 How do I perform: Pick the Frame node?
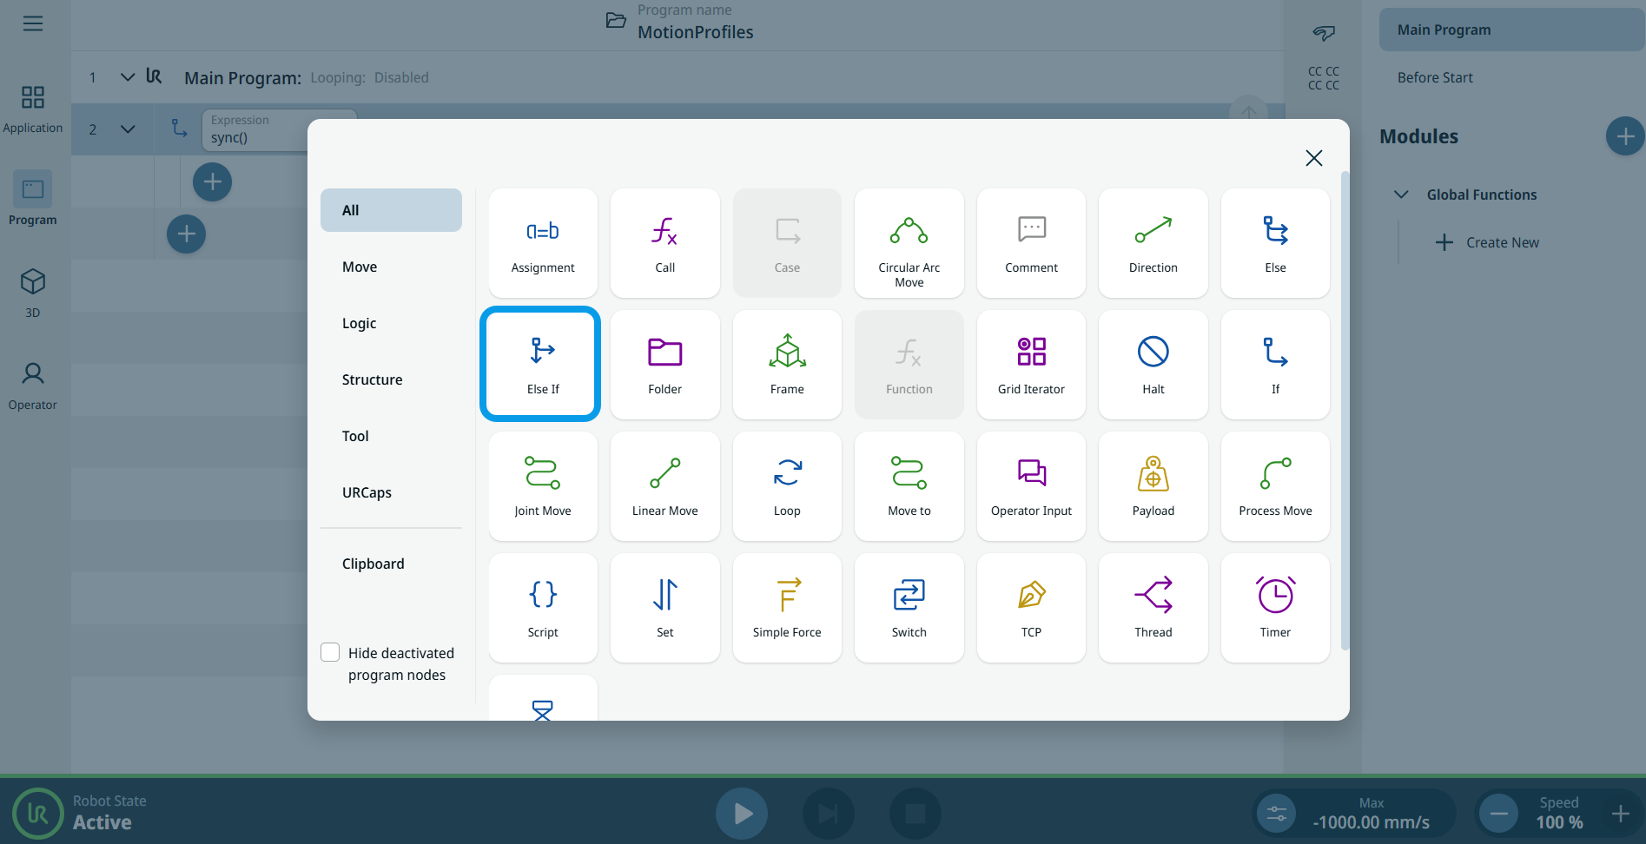click(786, 365)
